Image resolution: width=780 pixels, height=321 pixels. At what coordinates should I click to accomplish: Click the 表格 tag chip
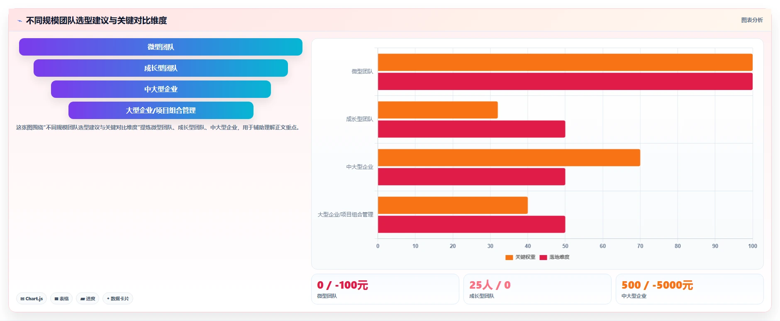(x=61, y=299)
